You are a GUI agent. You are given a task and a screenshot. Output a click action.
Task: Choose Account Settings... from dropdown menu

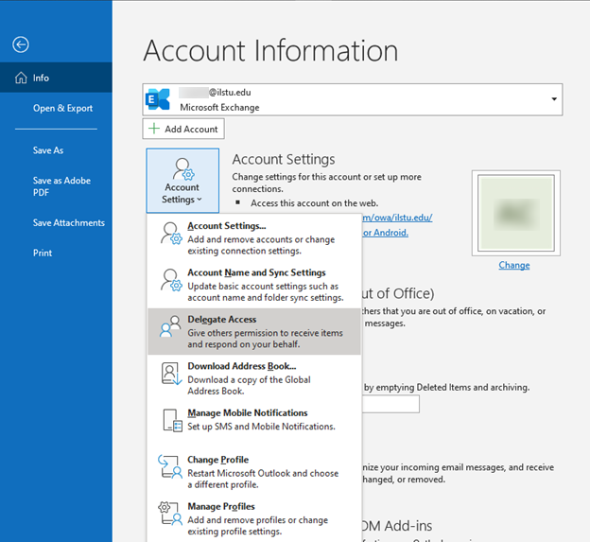[x=254, y=237]
